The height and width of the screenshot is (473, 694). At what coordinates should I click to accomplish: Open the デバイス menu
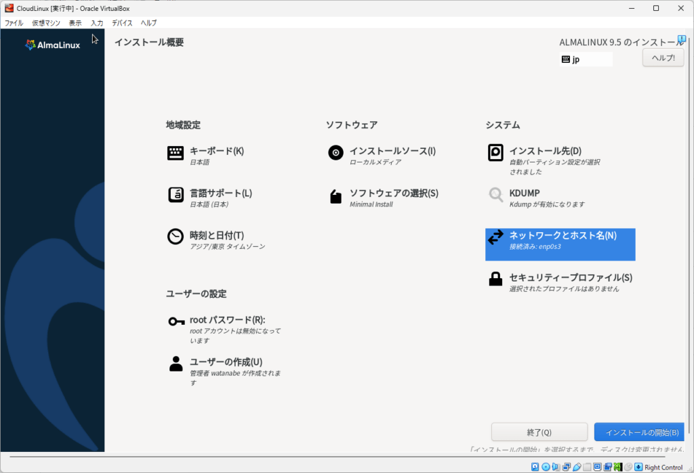click(x=122, y=23)
